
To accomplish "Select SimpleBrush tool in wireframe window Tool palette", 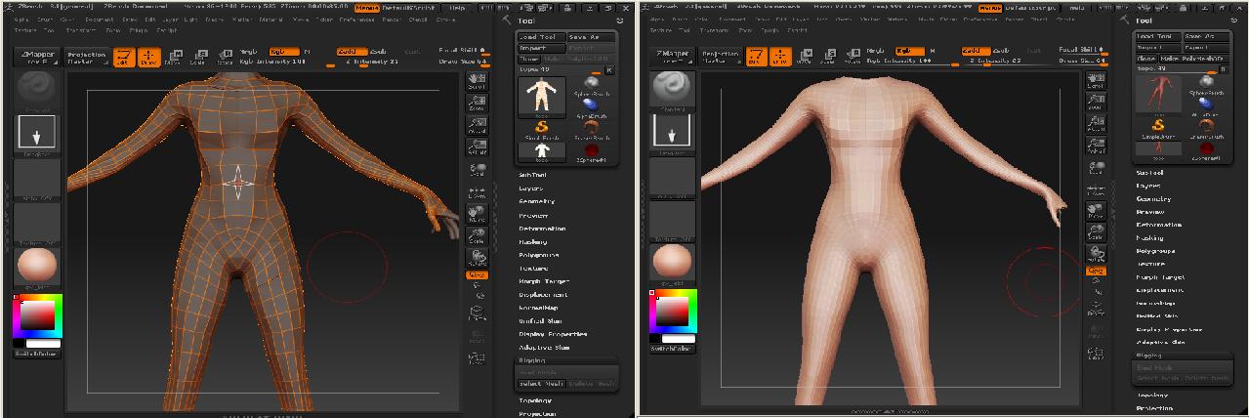I will (540, 129).
